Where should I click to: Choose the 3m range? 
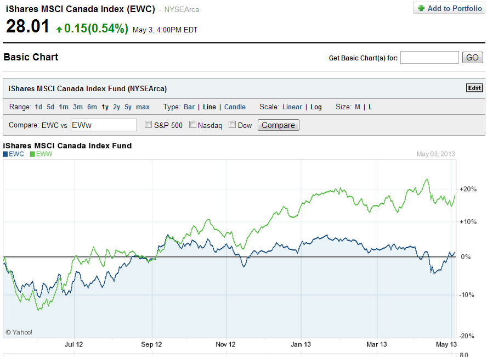[78, 107]
